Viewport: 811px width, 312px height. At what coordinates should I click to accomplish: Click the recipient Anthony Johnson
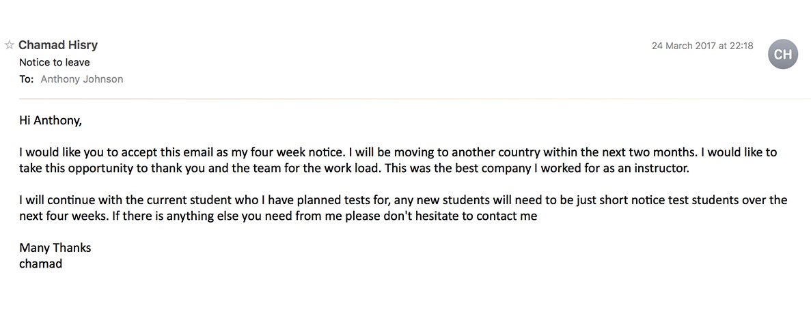coord(82,80)
